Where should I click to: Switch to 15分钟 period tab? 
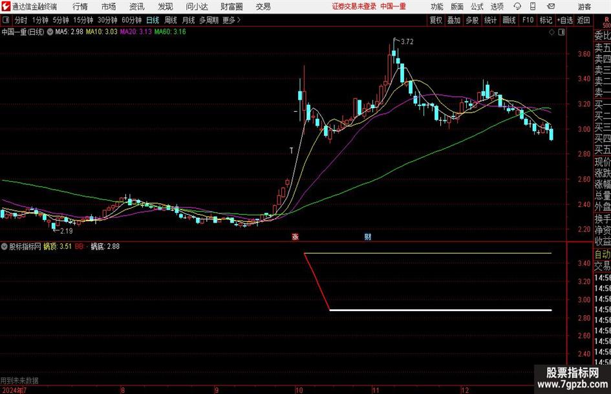83,20
